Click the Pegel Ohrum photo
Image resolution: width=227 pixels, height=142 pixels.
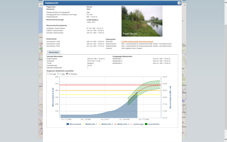pyautogui.click(x=142, y=21)
